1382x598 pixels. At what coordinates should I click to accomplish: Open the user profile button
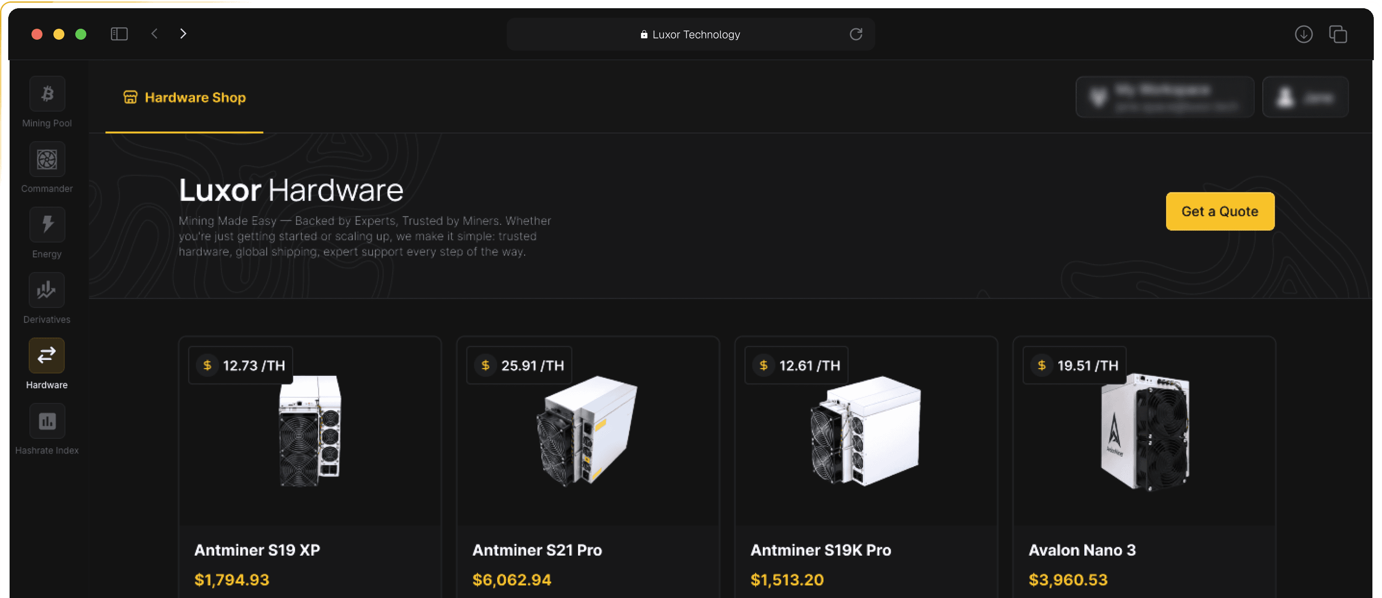1305,97
